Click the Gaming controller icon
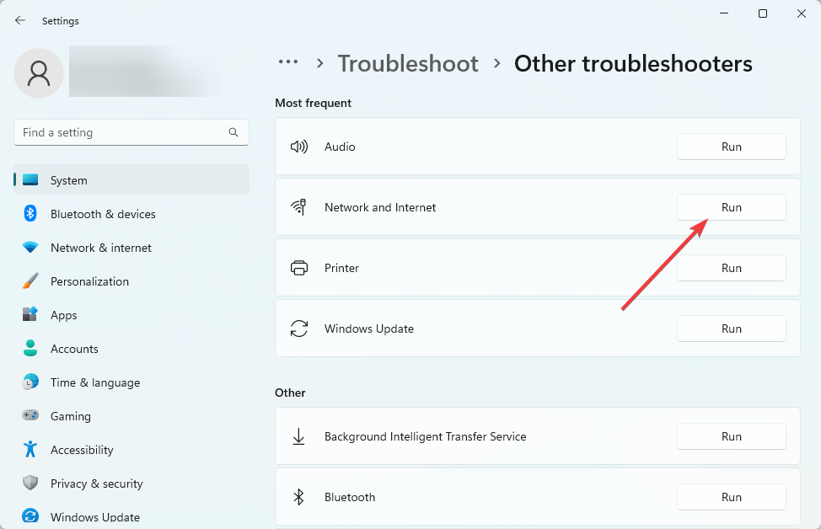The width and height of the screenshot is (821, 529). click(x=30, y=415)
